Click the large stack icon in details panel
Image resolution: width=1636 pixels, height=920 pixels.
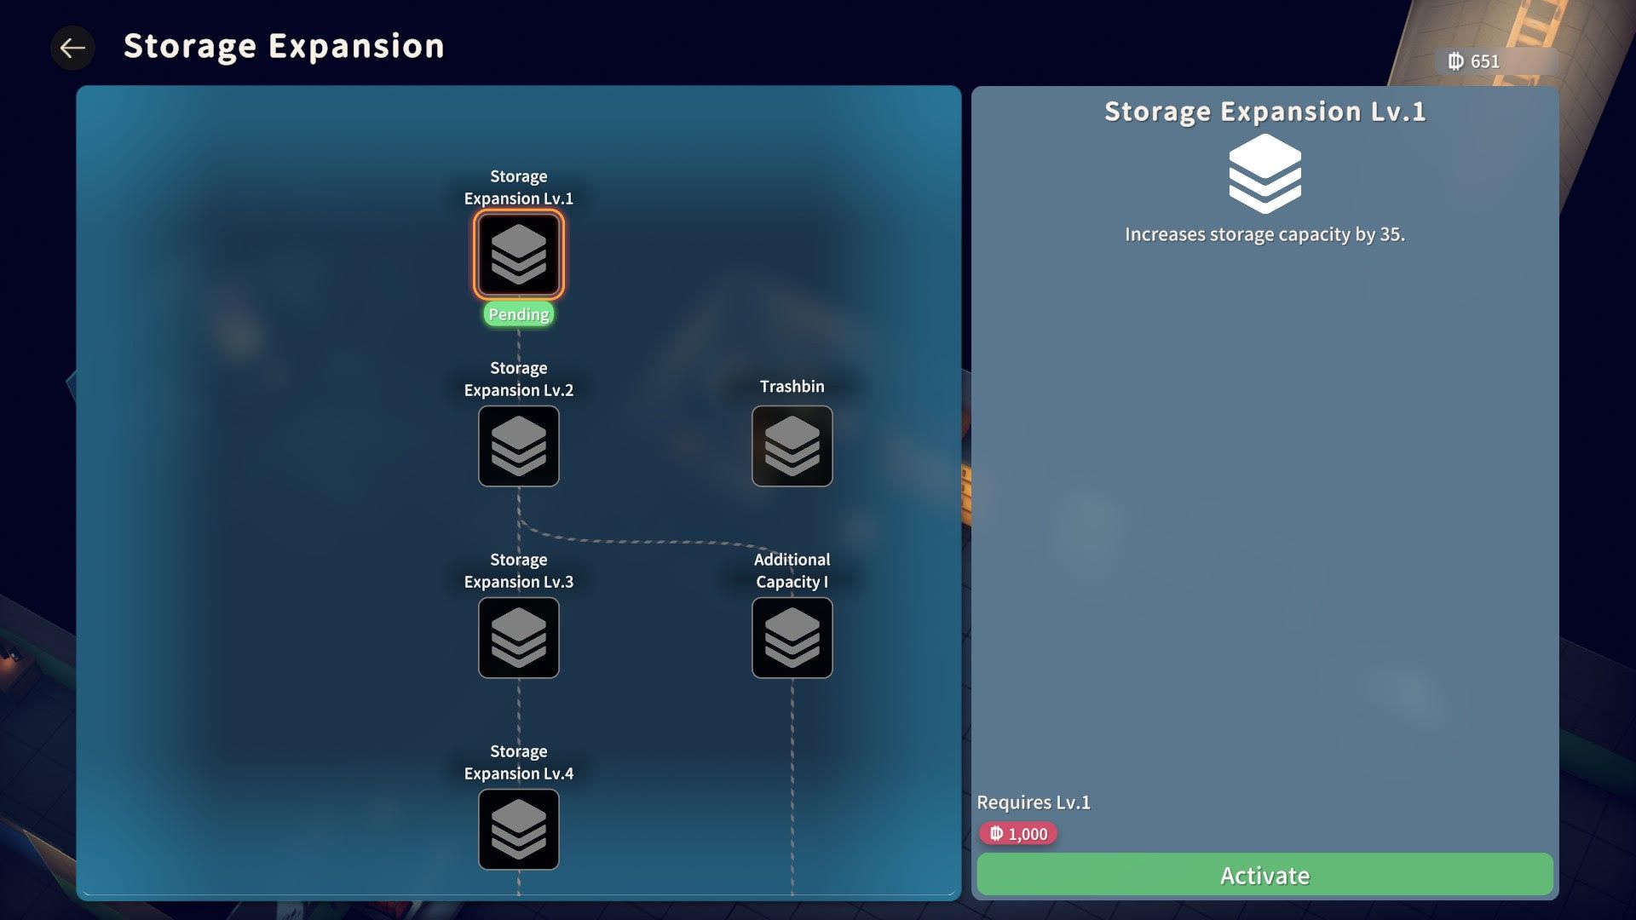(1264, 175)
